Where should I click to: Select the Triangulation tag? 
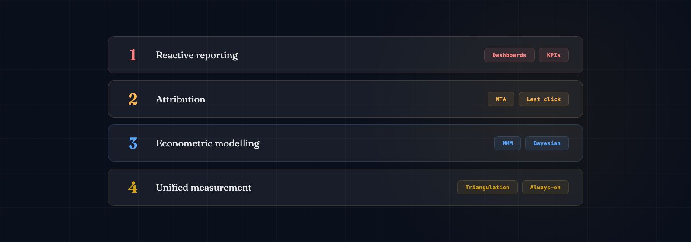(487, 187)
